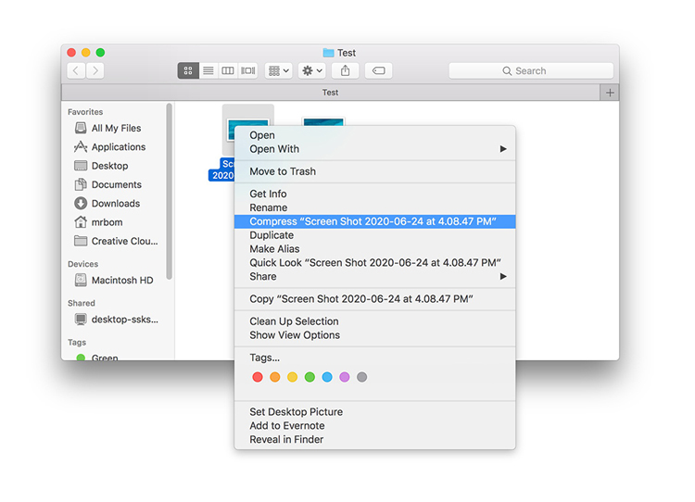Open Desktop in sidebar
Viewport: 695px width, 502px height.
(109, 166)
